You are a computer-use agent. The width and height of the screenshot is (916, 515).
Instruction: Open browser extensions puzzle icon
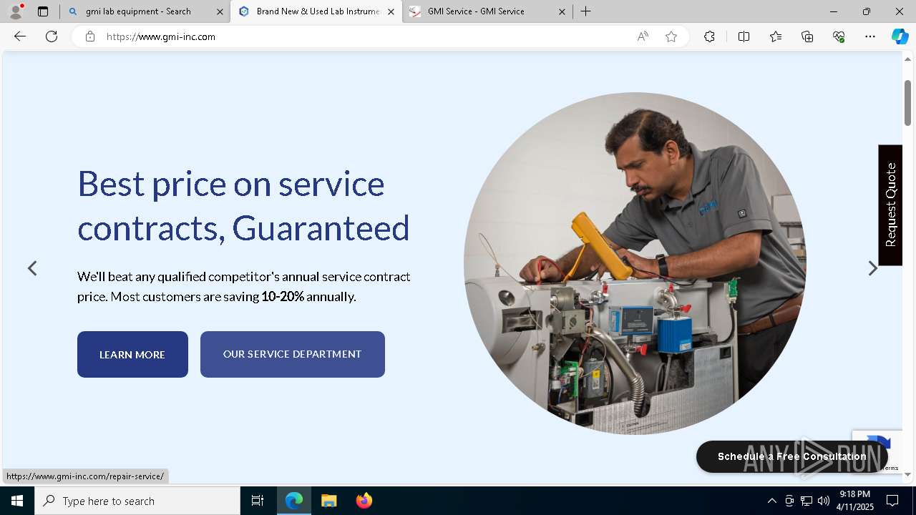pos(709,36)
